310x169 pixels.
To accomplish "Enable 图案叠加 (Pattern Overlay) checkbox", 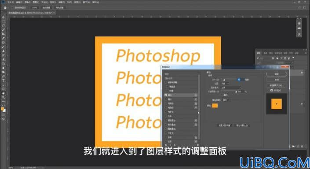I will (x=166, y=129).
